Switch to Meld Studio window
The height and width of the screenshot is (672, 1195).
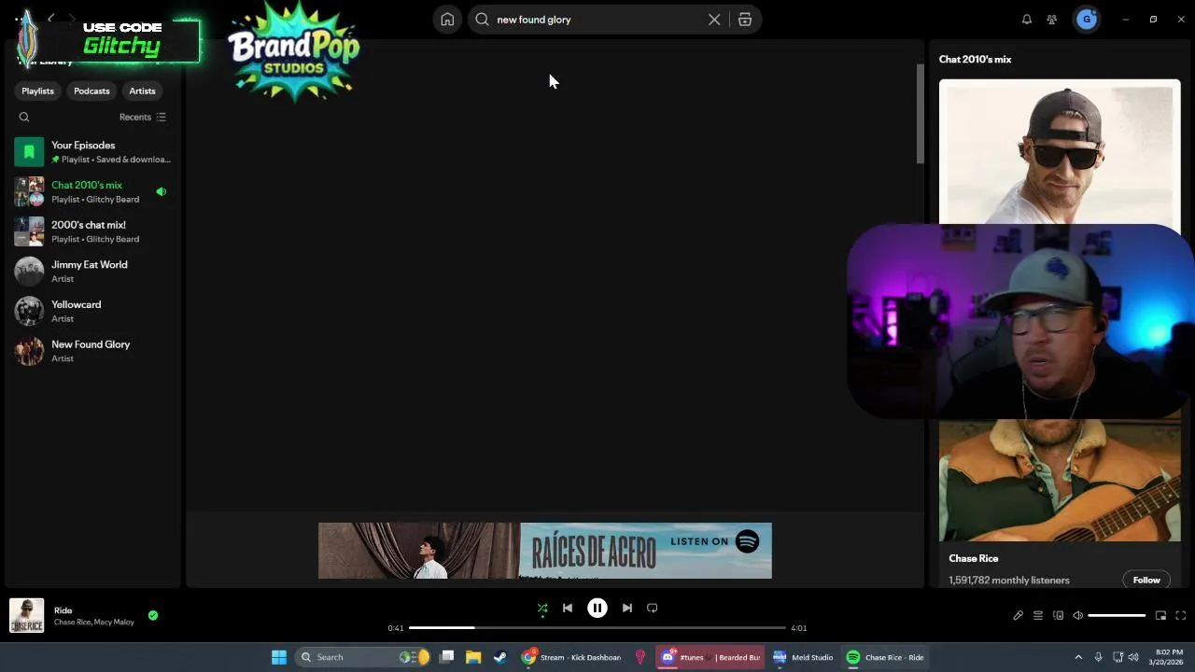point(803,657)
